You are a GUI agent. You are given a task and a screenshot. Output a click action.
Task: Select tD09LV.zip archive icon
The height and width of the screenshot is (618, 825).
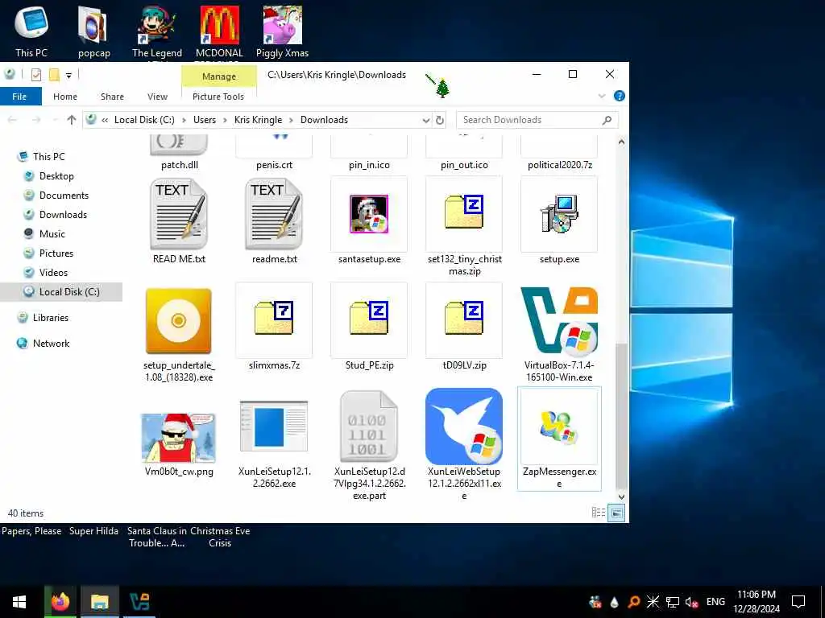pyautogui.click(x=464, y=318)
